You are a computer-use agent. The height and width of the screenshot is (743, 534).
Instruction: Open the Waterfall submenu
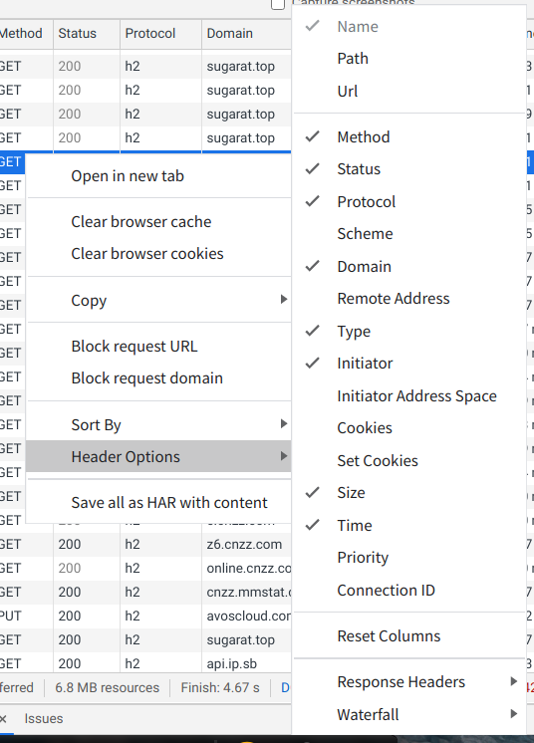tap(409, 714)
